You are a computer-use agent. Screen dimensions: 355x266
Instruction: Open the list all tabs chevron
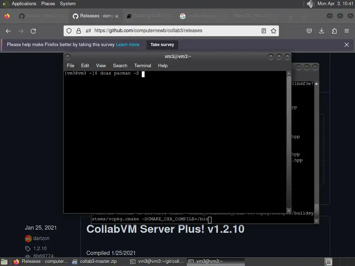(x=304, y=16)
